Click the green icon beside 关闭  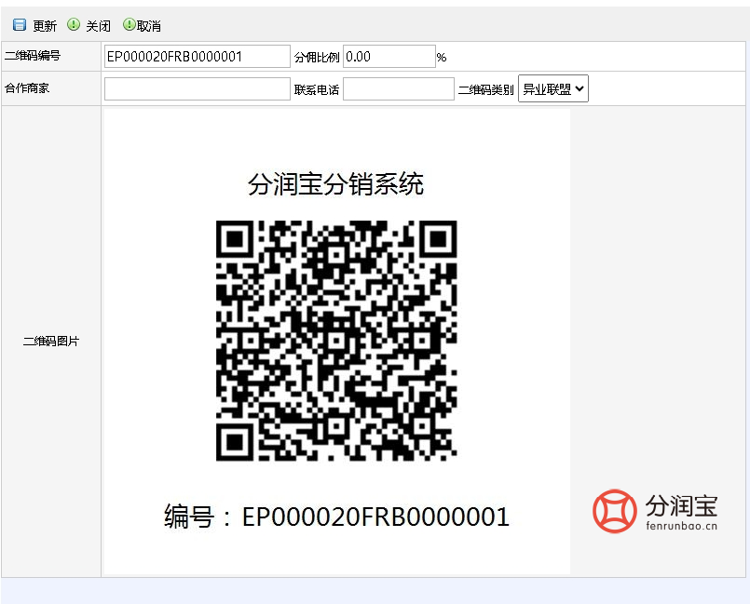pyautogui.click(x=74, y=25)
